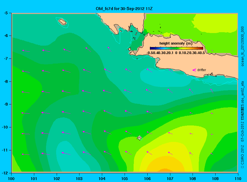
Task: Click longitude axis label 105
Action: click(x=125, y=179)
